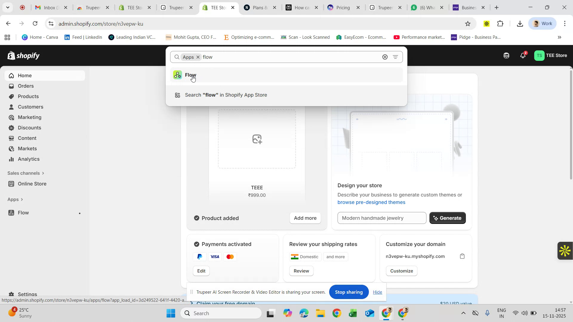573x322 pixels.
Task: Click the Modern handmade jewelry input field
Action: (381, 218)
